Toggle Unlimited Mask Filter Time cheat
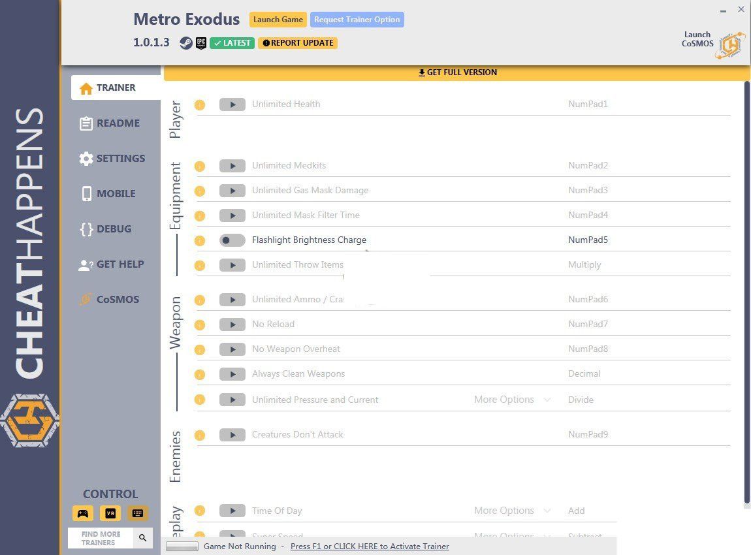Image resolution: width=751 pixels, height=555 pixels. click(x=232, y=215)
